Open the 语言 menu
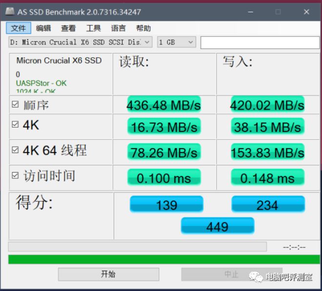Image resolution: width=322 pixels, height=291 pixels. (x=118, y=28)
